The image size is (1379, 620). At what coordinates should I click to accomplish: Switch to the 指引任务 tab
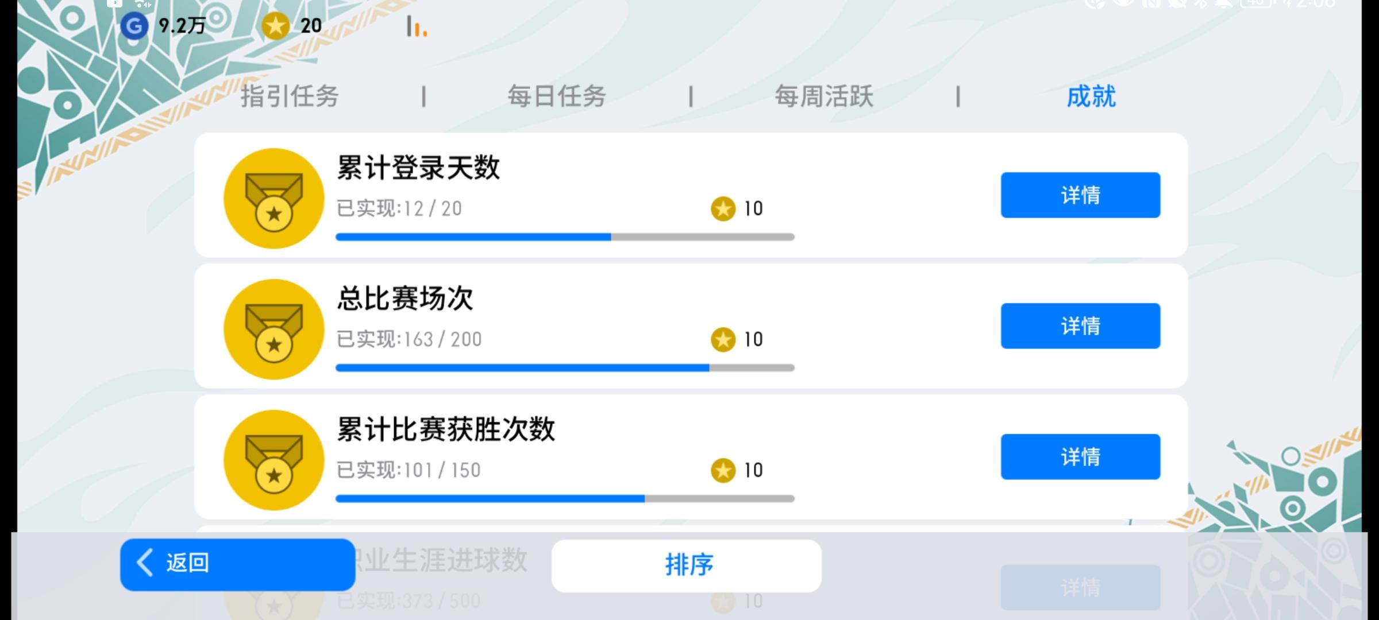(x=290, y=96)
